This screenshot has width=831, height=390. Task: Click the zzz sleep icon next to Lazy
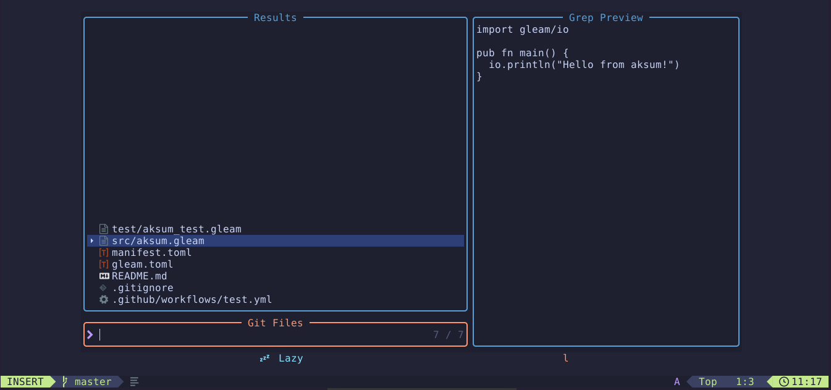[x=264, y=357]
